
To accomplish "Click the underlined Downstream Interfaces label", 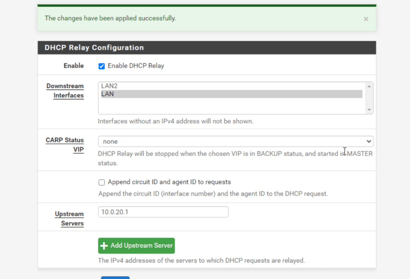I will [x=65, y=91].
